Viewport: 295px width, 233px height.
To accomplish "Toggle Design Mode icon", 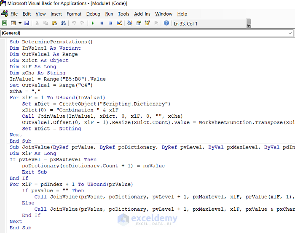I will (119, 23).
